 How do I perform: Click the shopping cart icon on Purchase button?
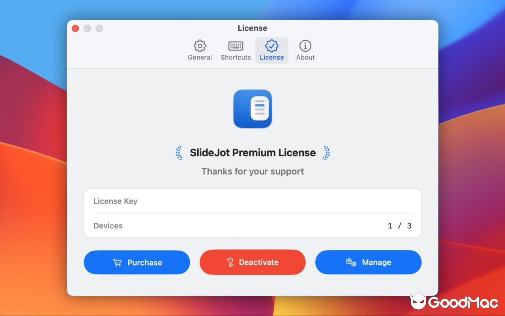(x=118, y=262)
